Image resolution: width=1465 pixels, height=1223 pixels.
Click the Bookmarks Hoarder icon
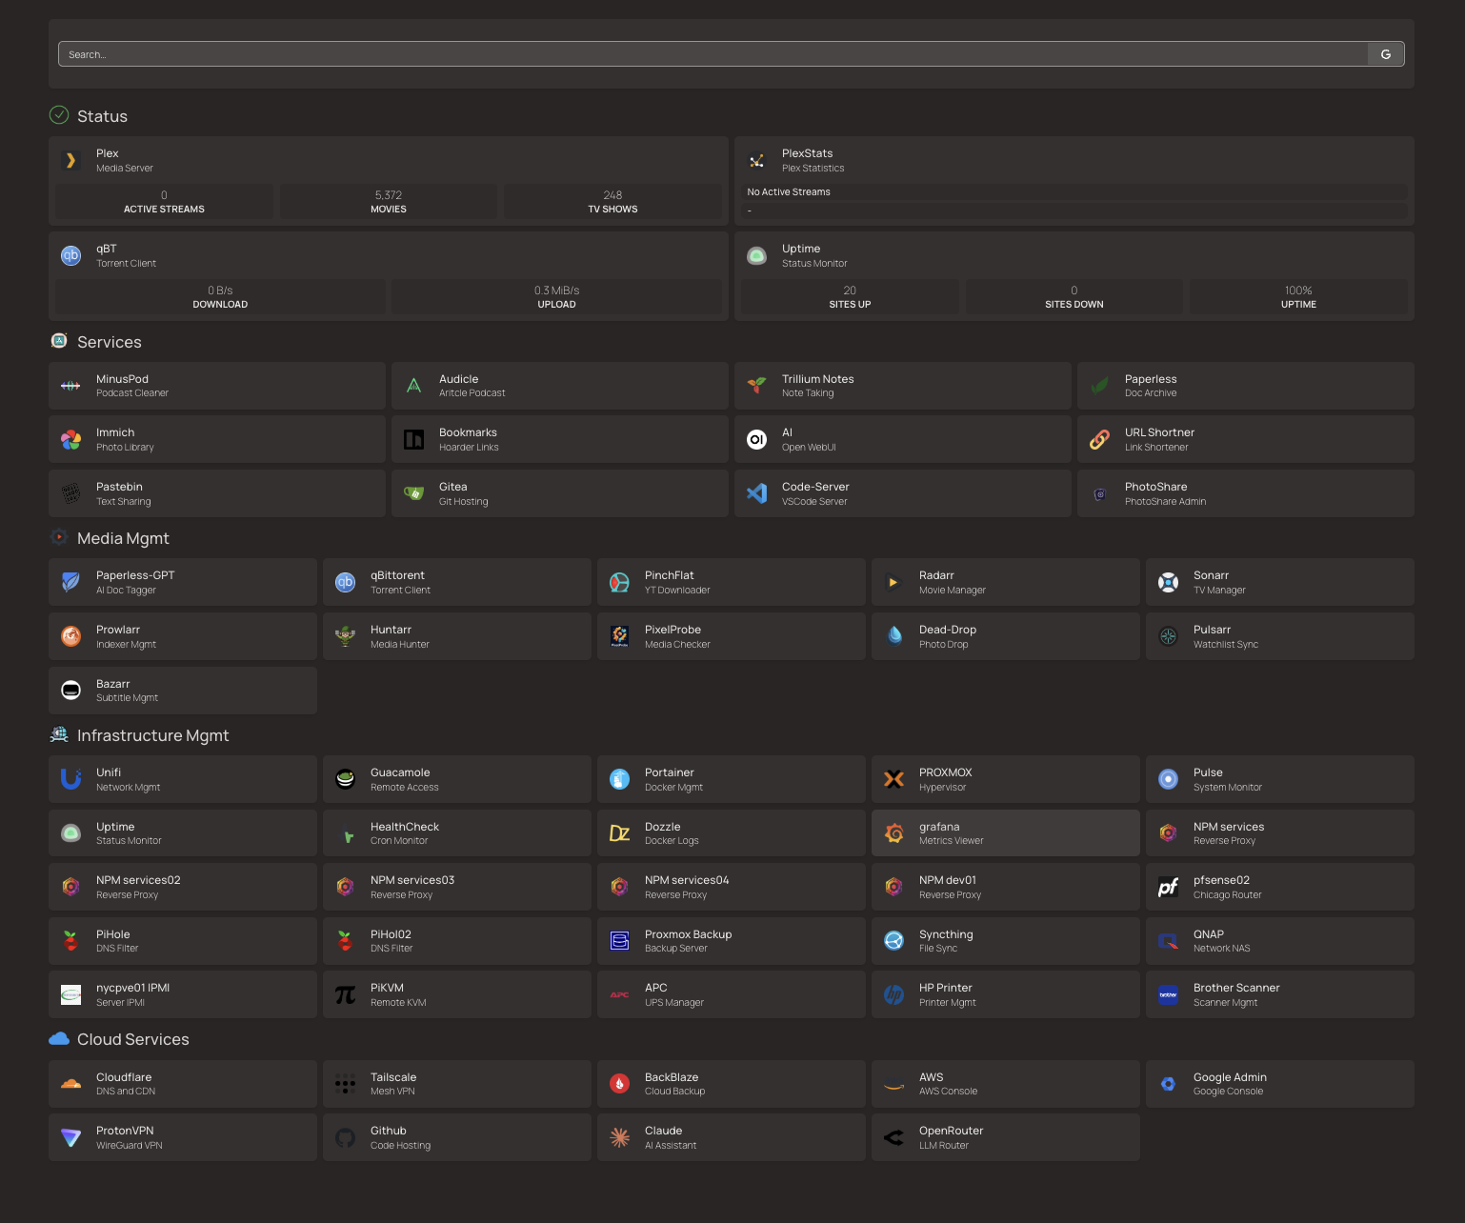click(413, 439)
